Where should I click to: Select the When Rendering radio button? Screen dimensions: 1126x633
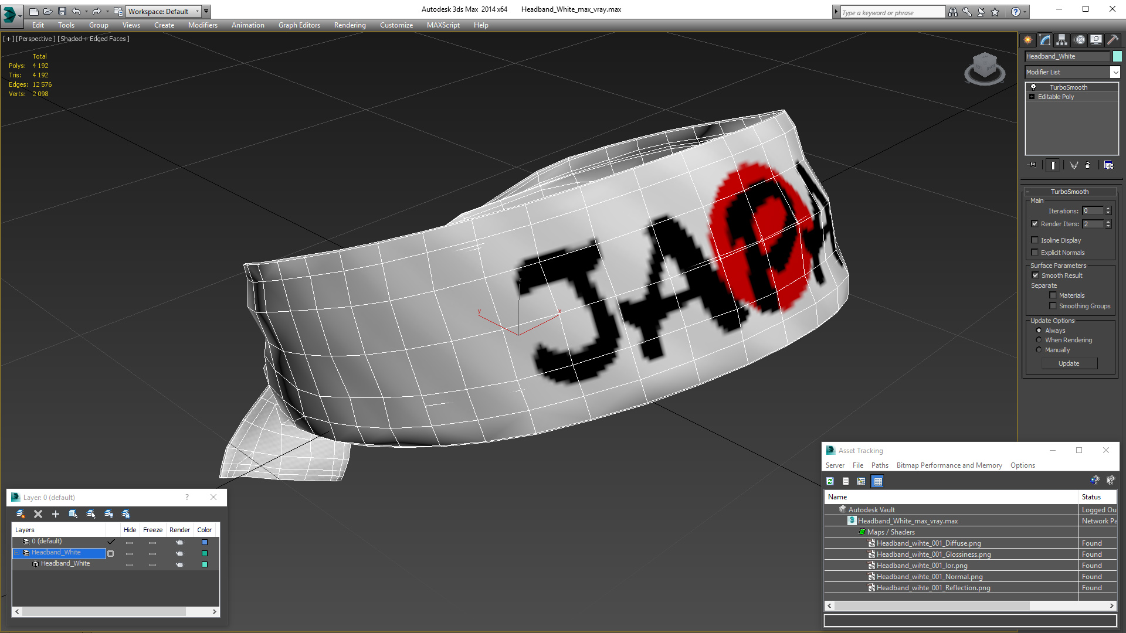(1039, 340)
